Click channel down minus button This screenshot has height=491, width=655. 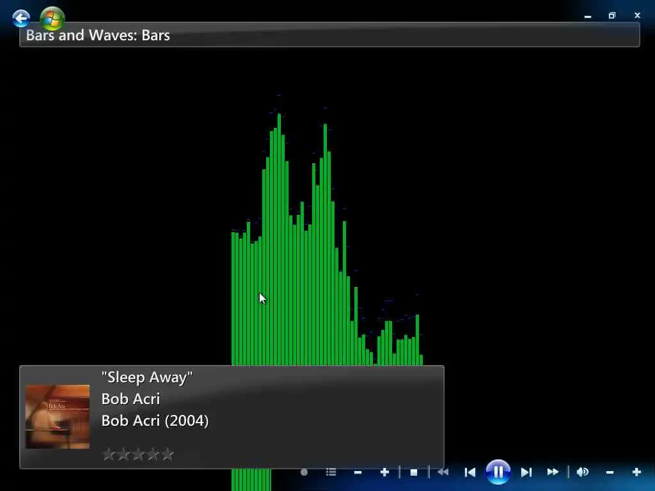pyautogui.click(x=358, y=472)
